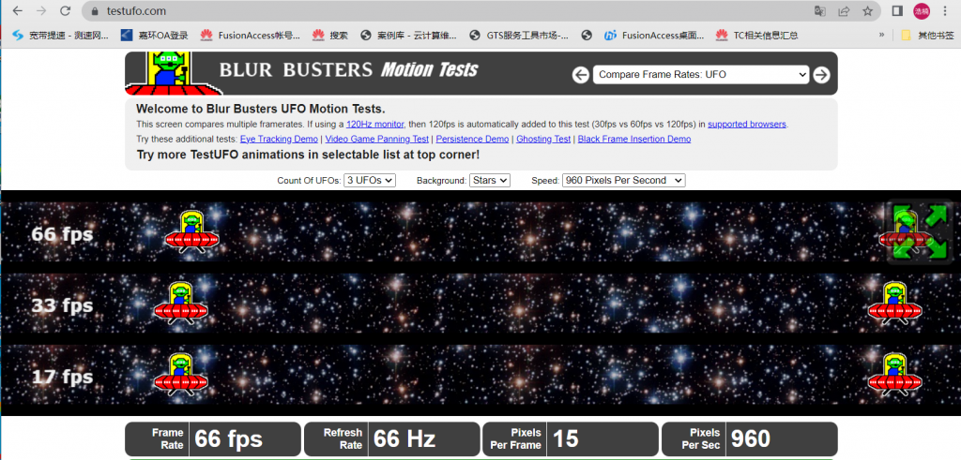Screen dimensions: 961x460
Task: Open the 搜索 bookmark
Action: coord(329,36)
